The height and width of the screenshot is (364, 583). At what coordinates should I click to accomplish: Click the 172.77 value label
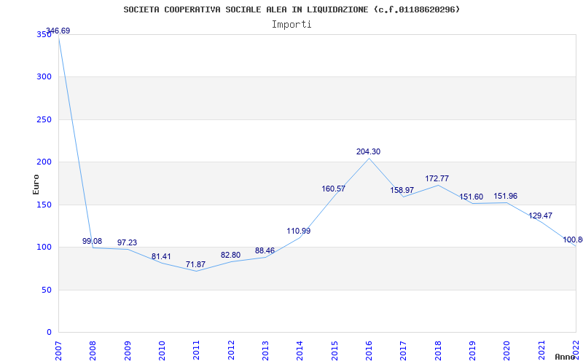click(437, 178)
